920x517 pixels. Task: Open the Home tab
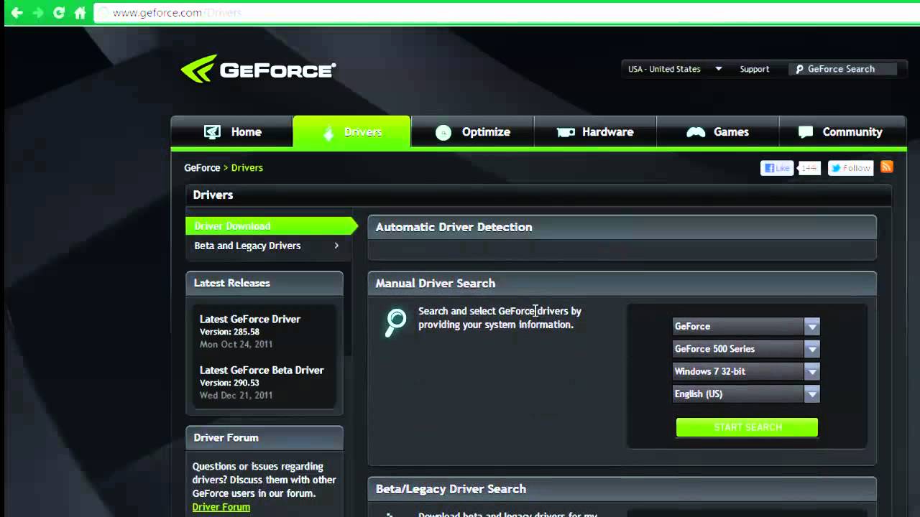tap(231, 132)
